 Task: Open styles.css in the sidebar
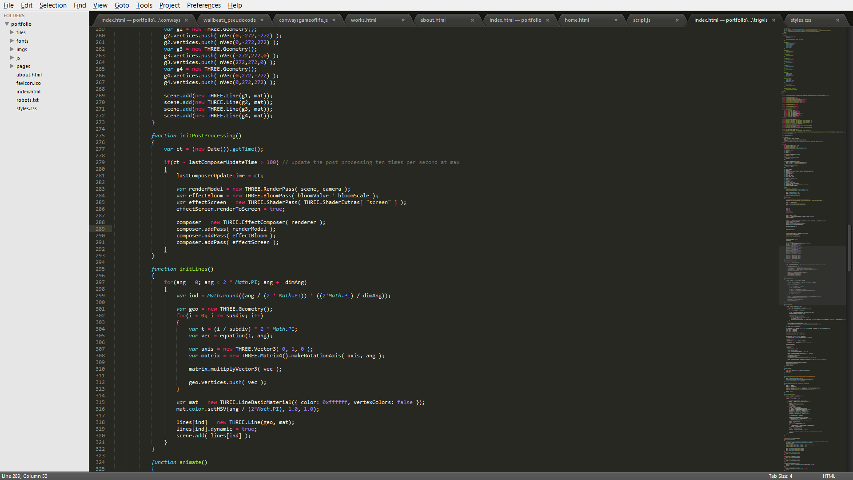[x=27, y=108]
